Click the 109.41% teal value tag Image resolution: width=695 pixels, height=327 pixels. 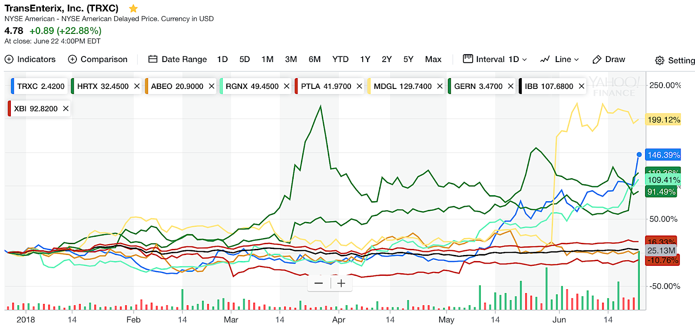point(663,180)
